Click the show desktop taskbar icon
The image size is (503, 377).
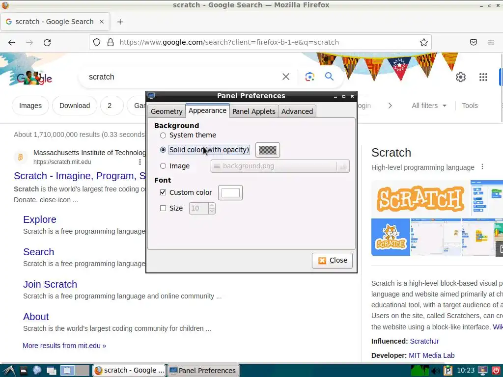point(51,371)
